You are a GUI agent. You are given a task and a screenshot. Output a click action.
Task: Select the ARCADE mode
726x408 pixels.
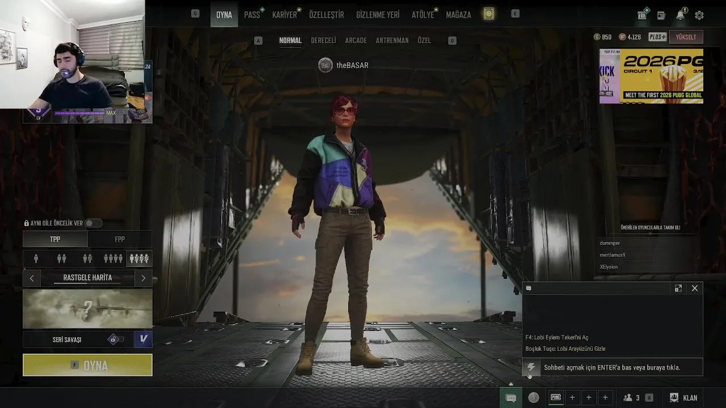pos(356,41)
